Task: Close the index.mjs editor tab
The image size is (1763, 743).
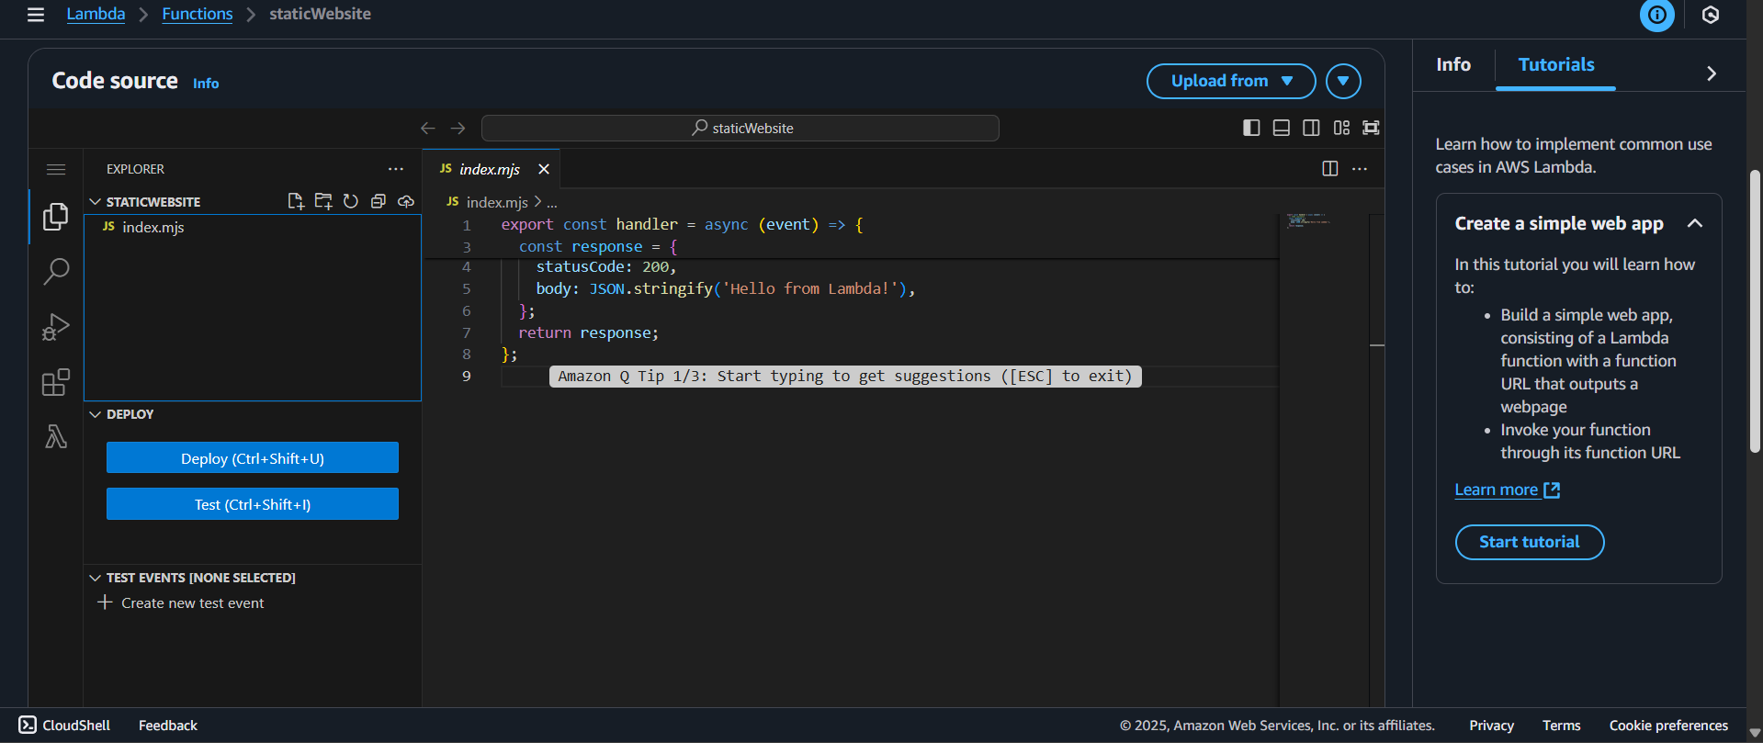Action: (x=544, y=169)
